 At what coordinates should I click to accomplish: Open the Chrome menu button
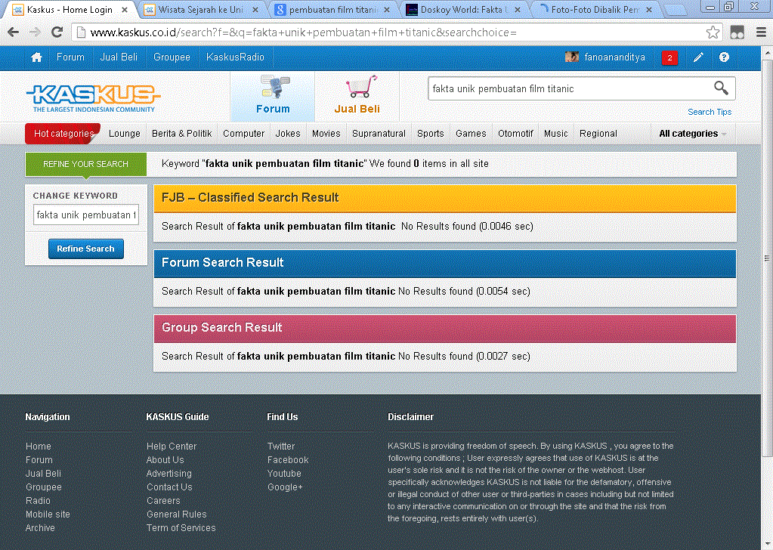[x=761, y=32]
